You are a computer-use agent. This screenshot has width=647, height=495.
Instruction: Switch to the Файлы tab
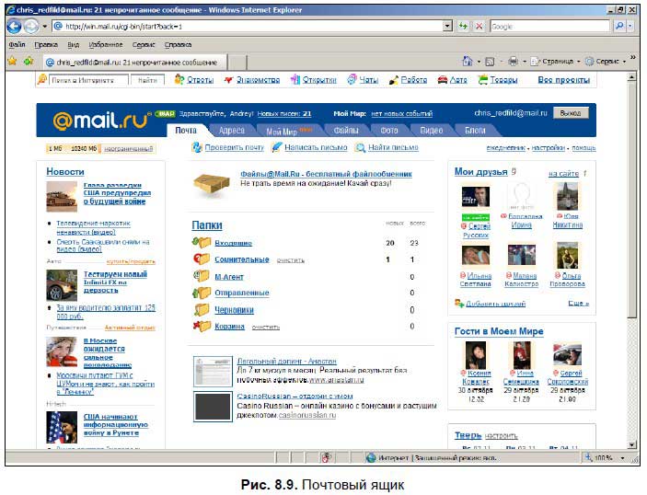346,131
